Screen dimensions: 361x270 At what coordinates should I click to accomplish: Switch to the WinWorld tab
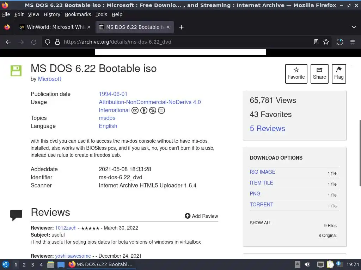(x=55, y=27)
